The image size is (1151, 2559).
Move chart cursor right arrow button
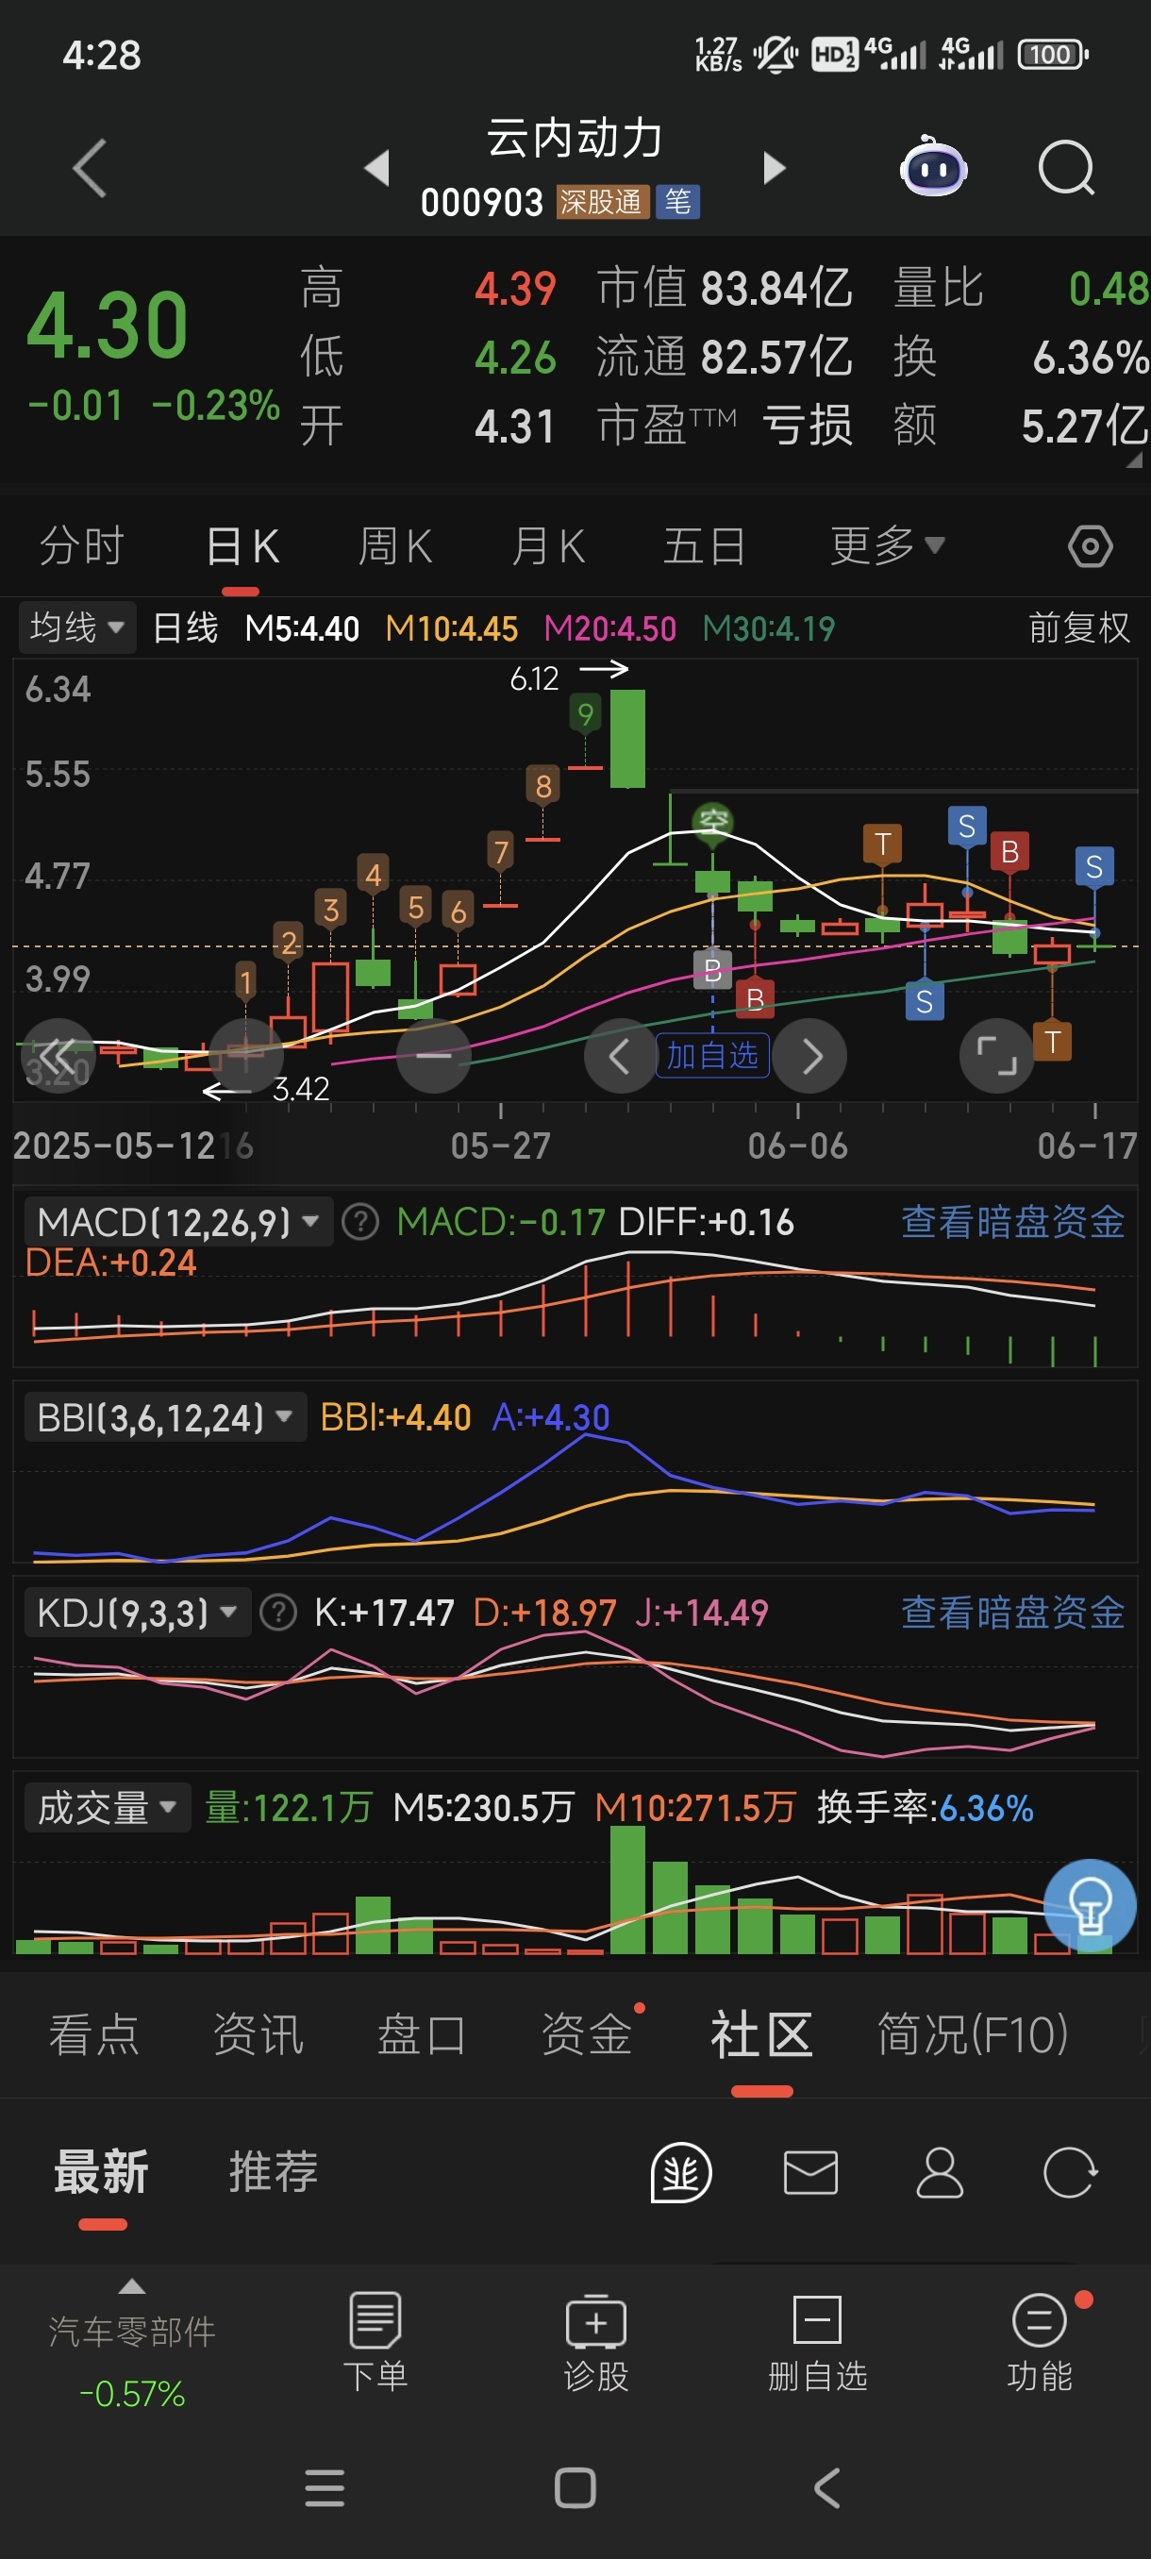point(809,1055)
